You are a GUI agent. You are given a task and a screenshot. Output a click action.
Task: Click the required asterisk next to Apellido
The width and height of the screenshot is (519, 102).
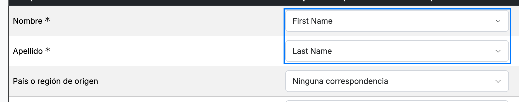[x=48, y=50]
